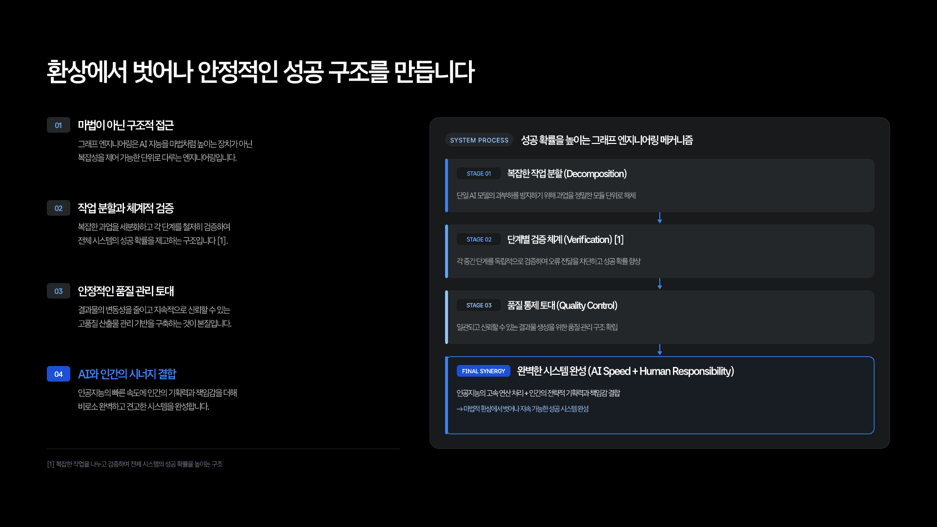Select title 완벽한 시스템 완성 (AI Speed + Human Responsibility)

click(x=625, y=371)
